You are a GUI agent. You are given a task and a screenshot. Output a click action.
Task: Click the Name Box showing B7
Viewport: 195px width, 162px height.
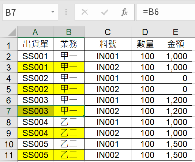click(x=30, y=12)
